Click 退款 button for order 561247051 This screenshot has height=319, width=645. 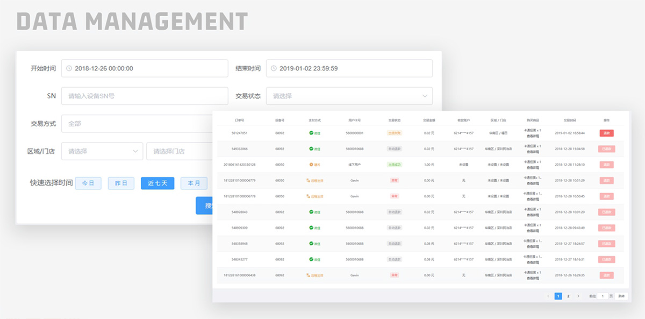pos(606,133)
